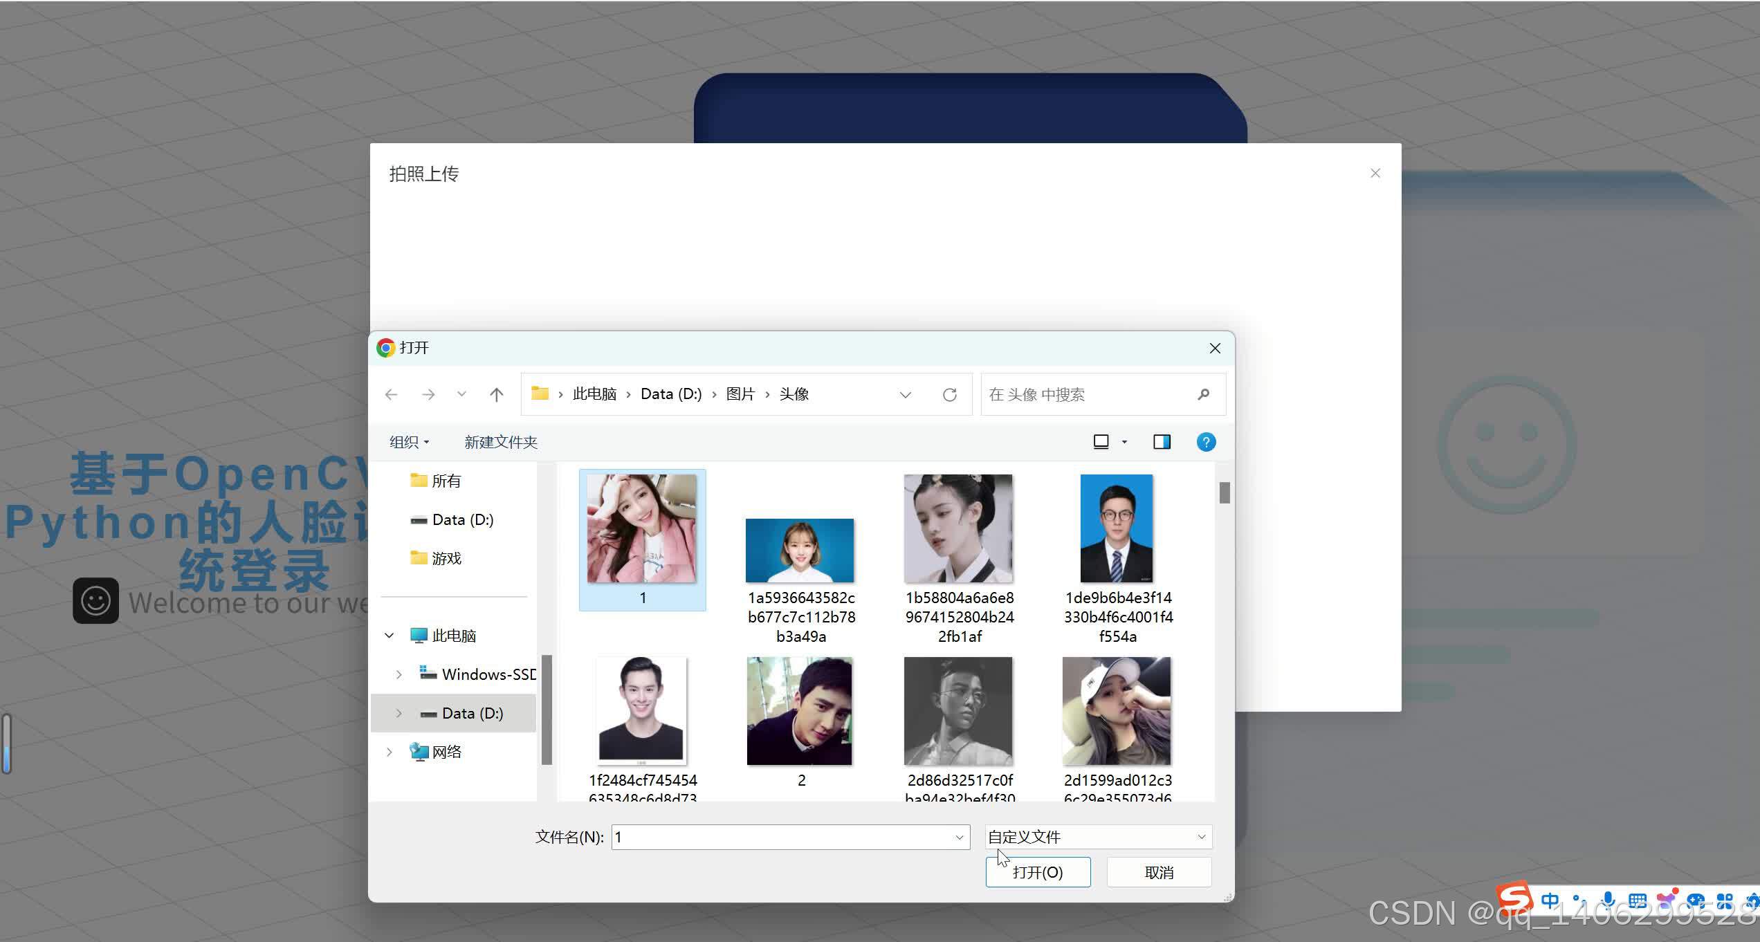Open the 自定义文件 file type dropdown
Image resolution: width=1760 pixels, height=942 pixels.
click(x=1098, y=837)
